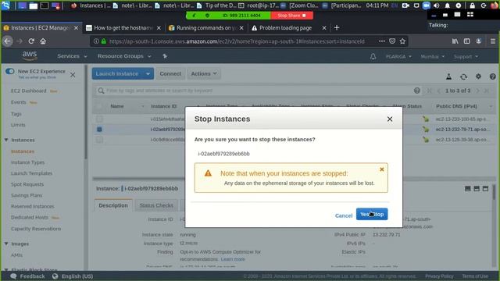Image resolution: width=500 pixels, height=281 pixels.
Task: Open the Resource Groups menu
Action: point(124,56)
